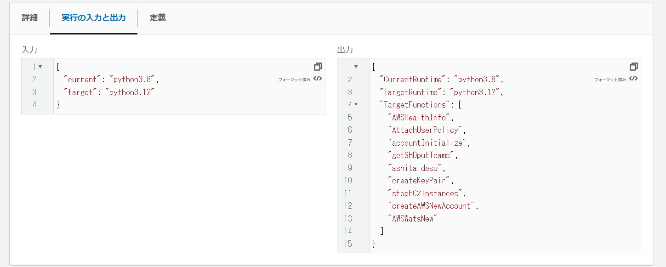Click the フォーマット済み label in the input panel
This screenshot has height=267, width=666.
[x=294, y=80]
